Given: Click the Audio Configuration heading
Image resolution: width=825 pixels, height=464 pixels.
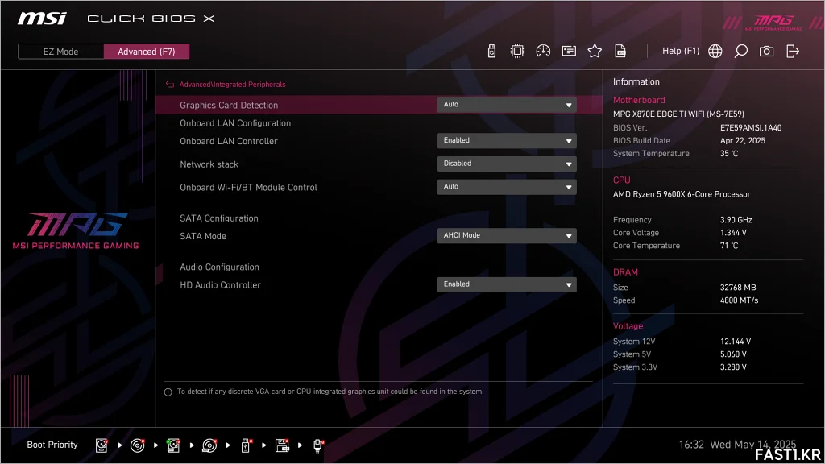Looking at the screenshot, I should pos(219,267).
